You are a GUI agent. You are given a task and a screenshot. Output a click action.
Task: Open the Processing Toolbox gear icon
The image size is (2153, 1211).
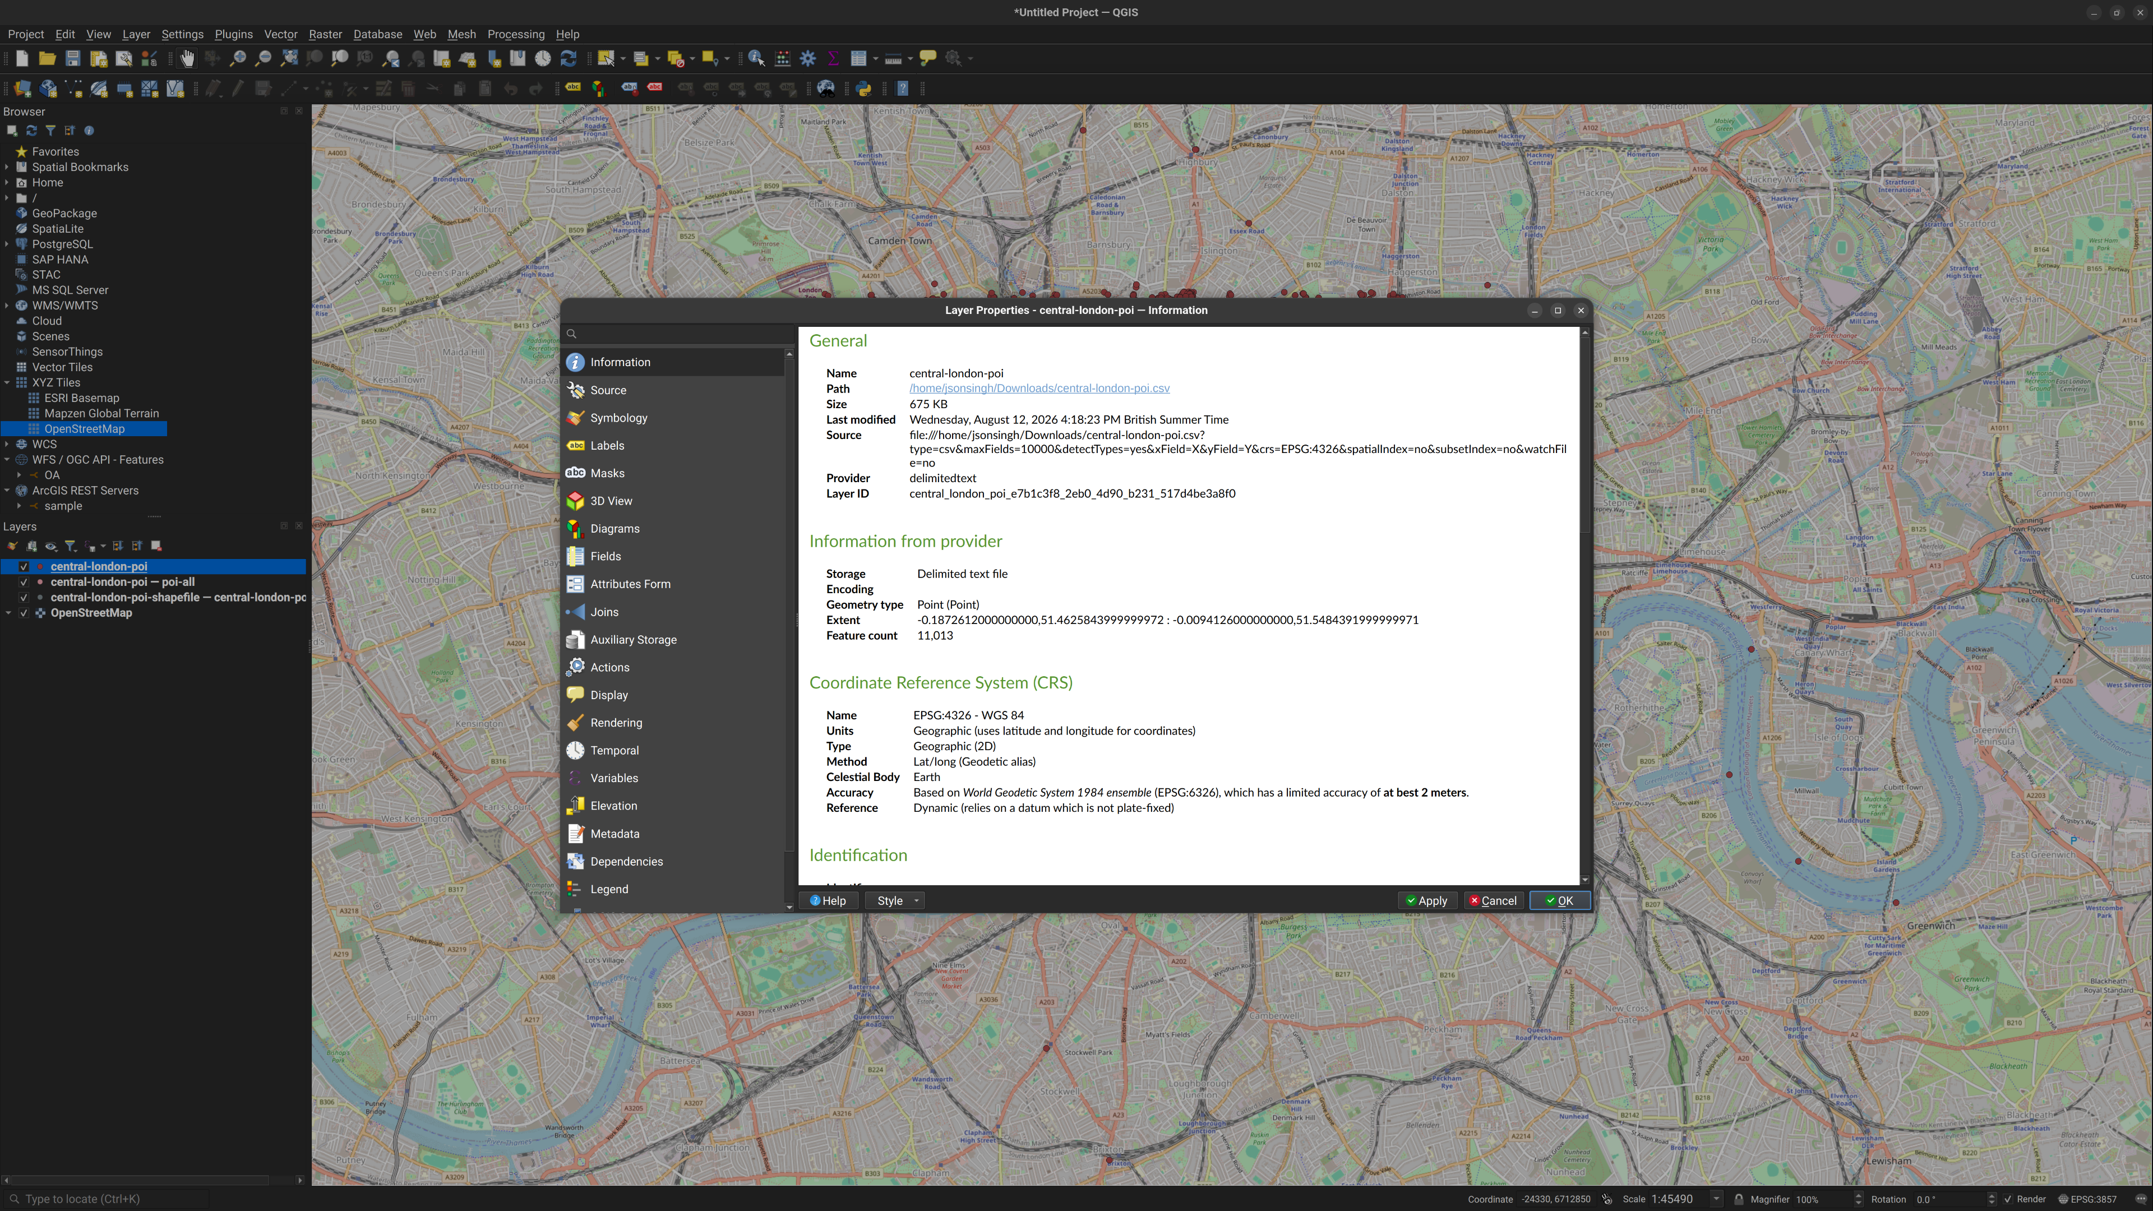(x=808, y=58)
